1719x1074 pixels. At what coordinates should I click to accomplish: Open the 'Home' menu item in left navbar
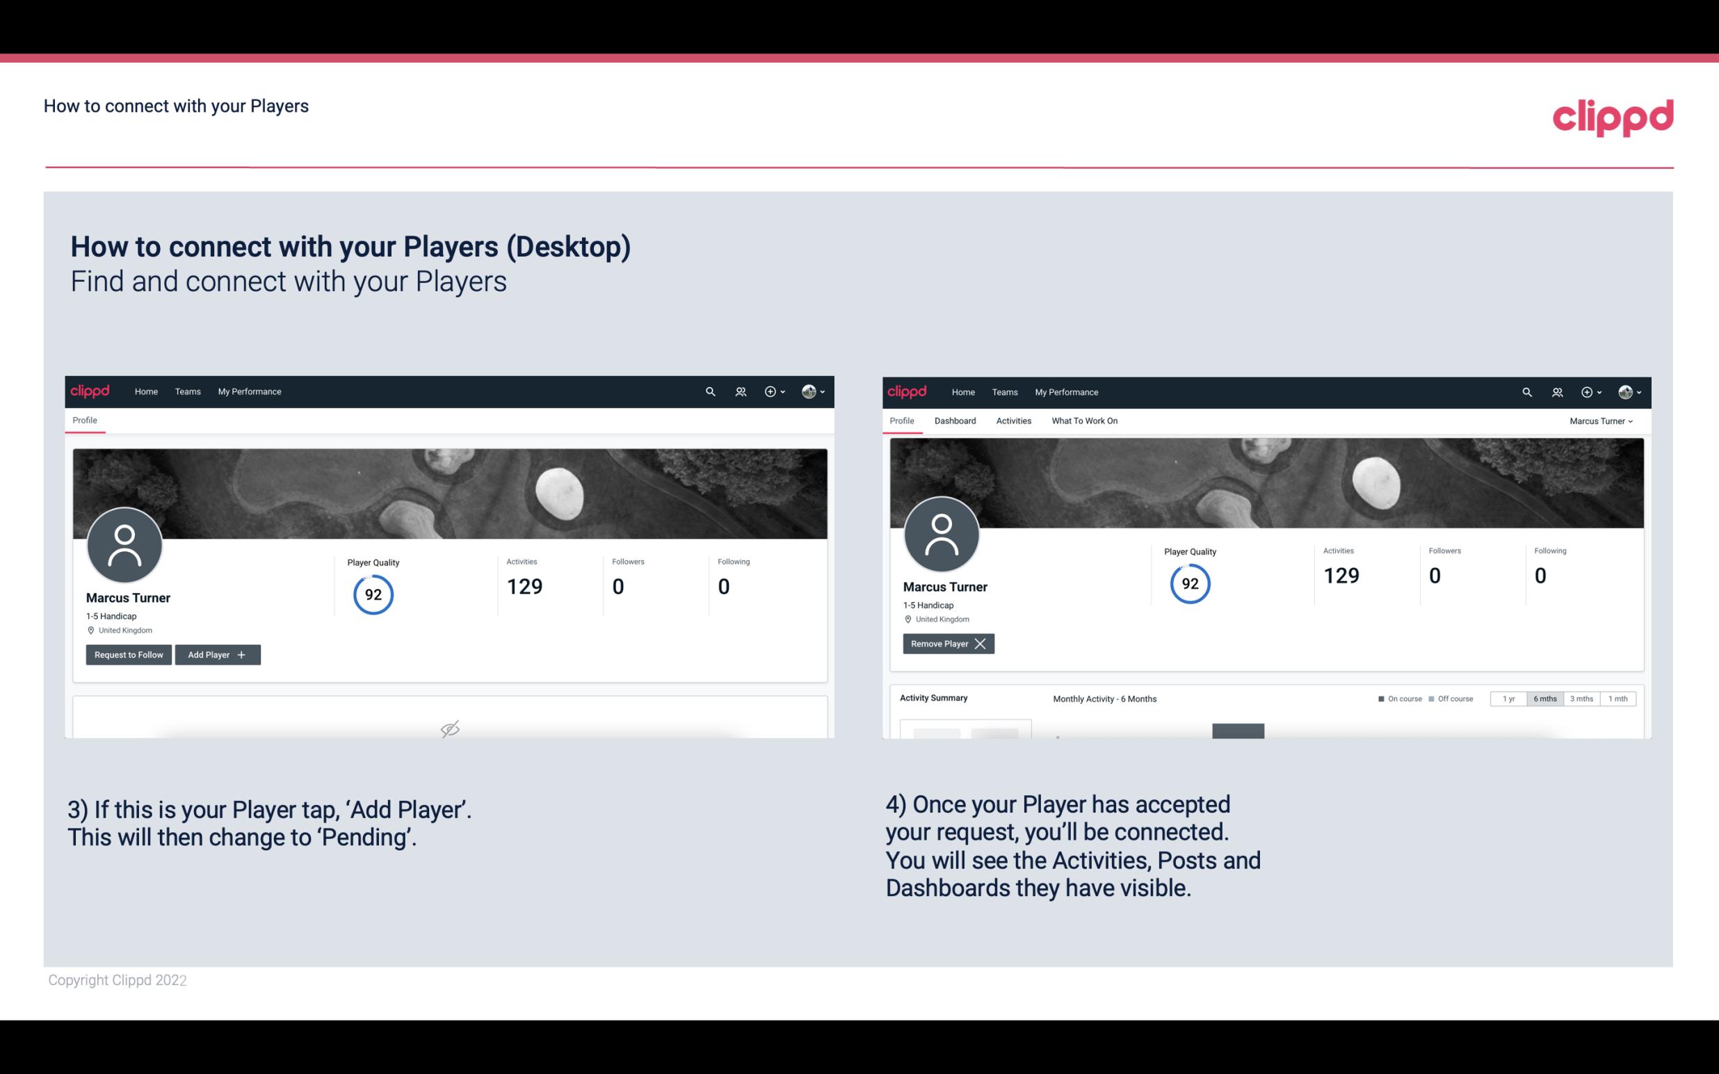145,392
